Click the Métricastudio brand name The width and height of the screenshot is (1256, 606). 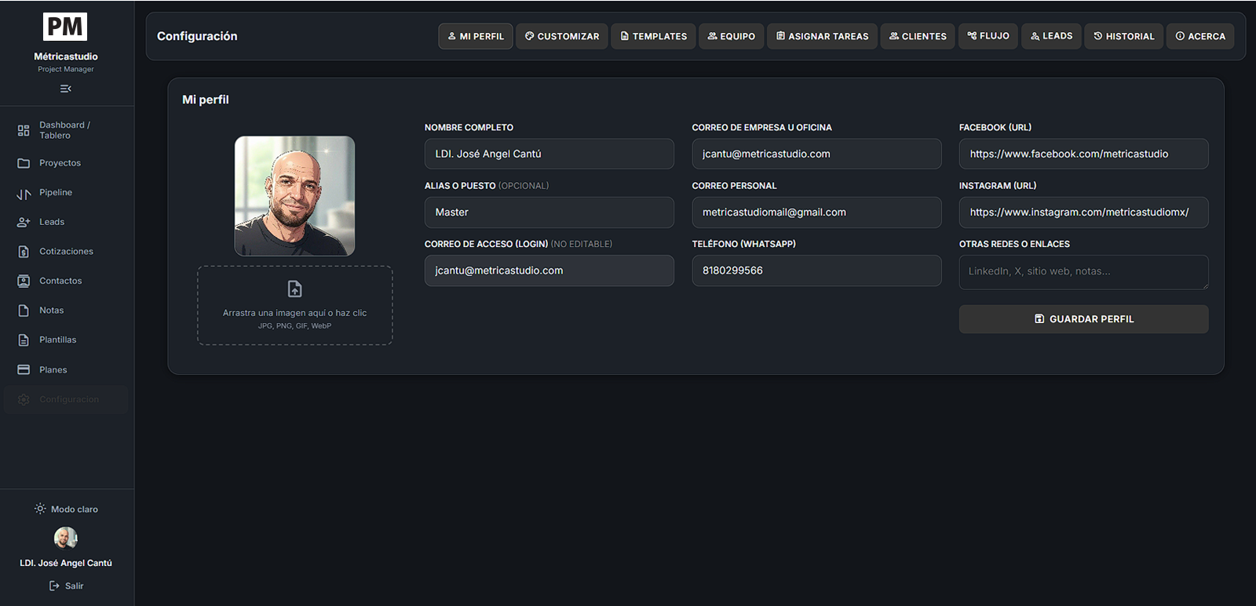click(x=66, y=56)
